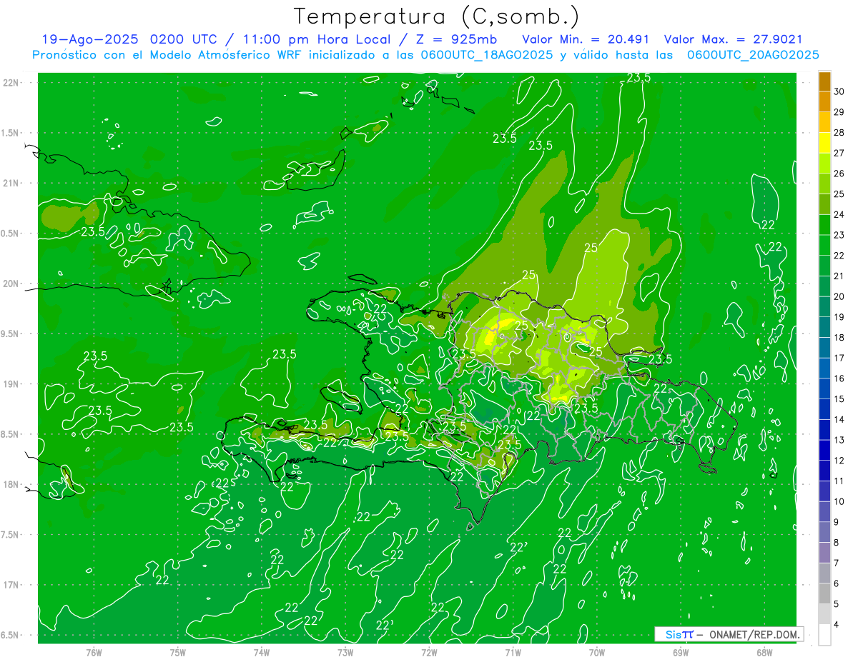Click the '0600UTC_18AGO2025' initialization time
Viewport: 858px width, 662px height.
pyautogui.click(x=488, y=55)
